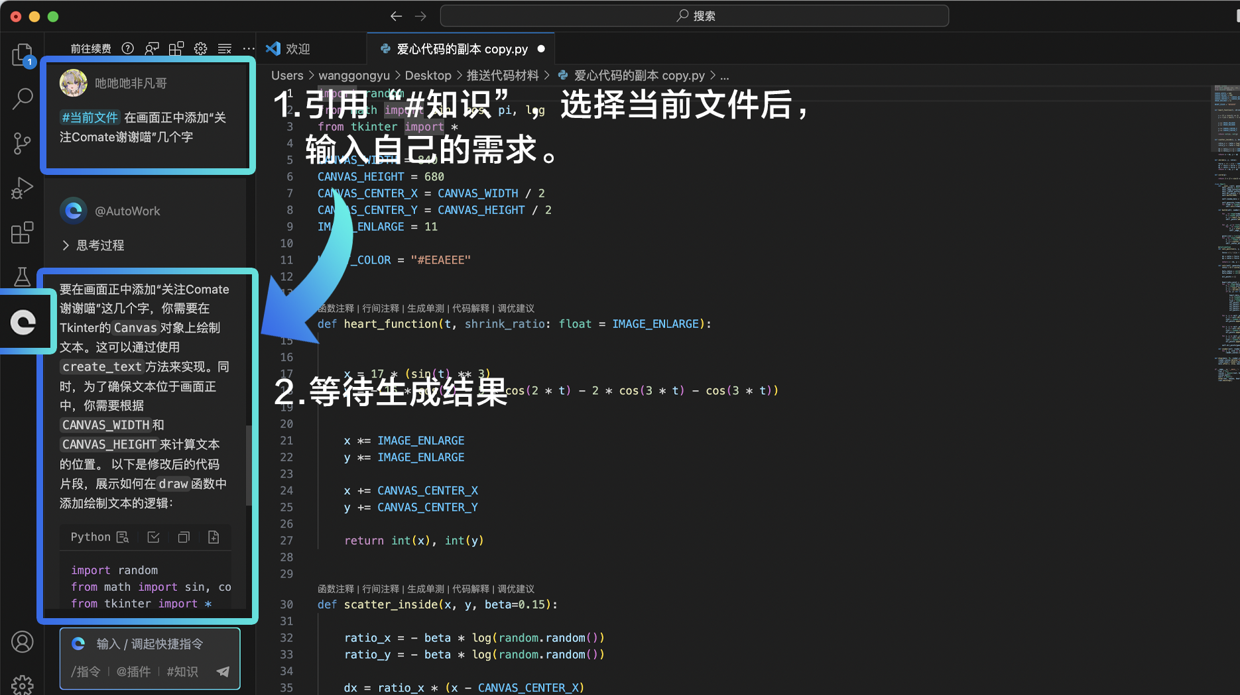Click the line 'return int(x), int(y)'
Screen dimensions: 1240x695
tap(414, 541)
